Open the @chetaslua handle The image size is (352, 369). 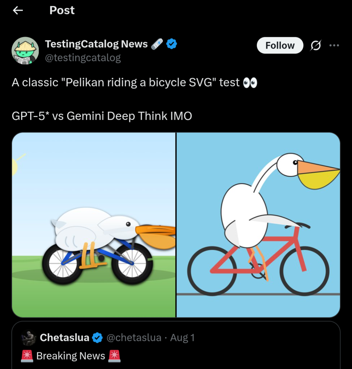tap(134, 338)
